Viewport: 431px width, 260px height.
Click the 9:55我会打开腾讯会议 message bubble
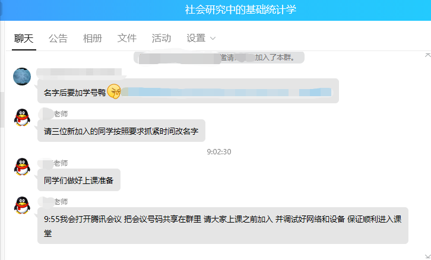pos(223,226)
